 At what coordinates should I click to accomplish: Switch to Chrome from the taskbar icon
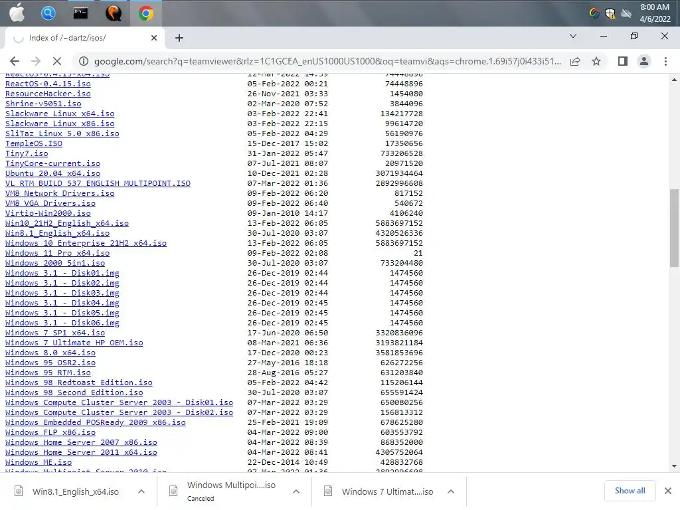146,13
